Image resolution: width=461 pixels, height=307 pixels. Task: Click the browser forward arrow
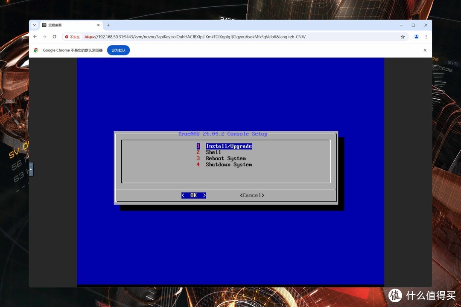click(x=45, y=37)
